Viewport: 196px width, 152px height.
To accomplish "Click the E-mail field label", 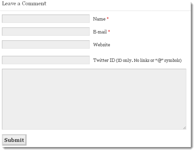I will [100, 32].
